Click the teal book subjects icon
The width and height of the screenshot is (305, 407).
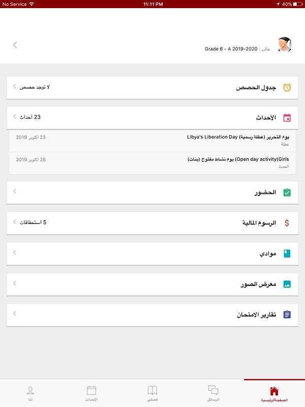(287, 253)
